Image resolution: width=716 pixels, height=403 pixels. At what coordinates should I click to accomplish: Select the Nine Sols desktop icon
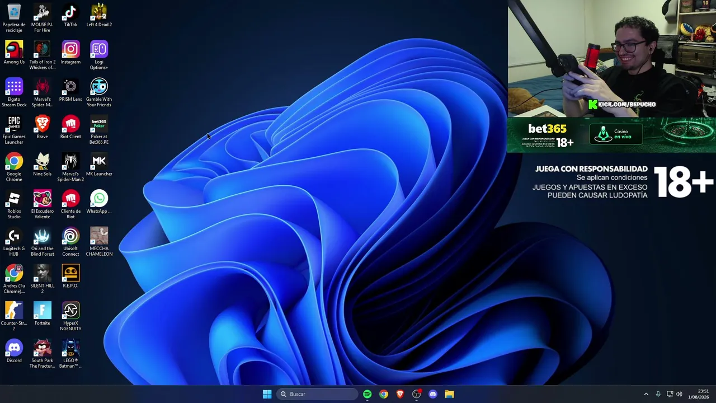42,165
